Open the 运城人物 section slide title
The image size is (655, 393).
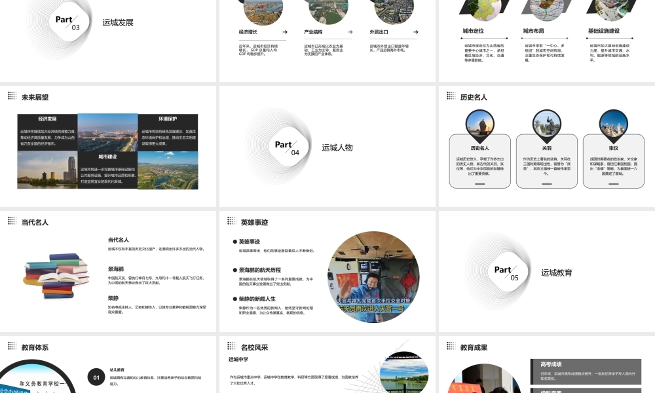337,147
